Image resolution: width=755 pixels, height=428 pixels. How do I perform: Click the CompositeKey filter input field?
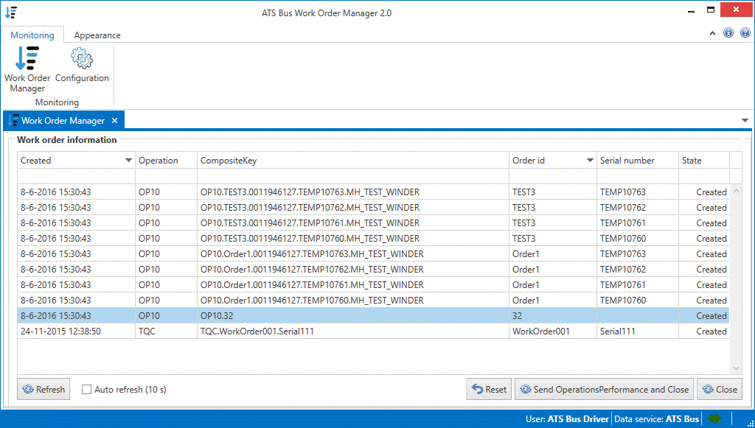(x=352, y=176)
